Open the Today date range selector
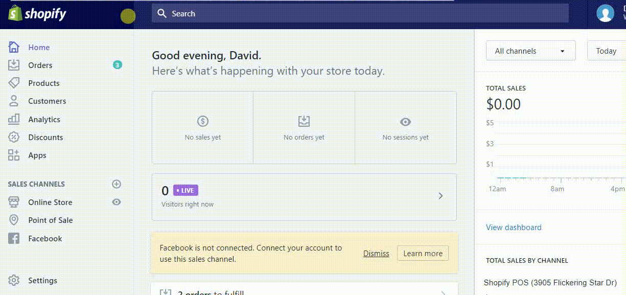626x295 pixels. click(x=607, y=51)
